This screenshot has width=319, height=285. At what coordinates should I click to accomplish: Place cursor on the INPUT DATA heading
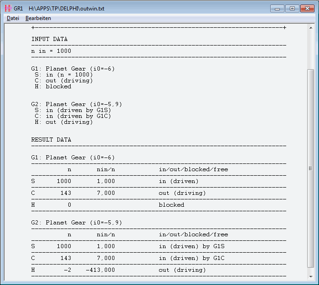(x=49, y=39)
